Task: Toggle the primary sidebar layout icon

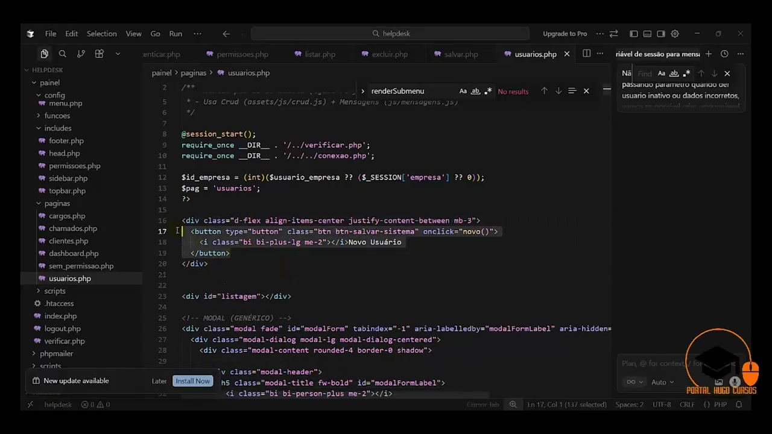Action: tap(633, 34)
